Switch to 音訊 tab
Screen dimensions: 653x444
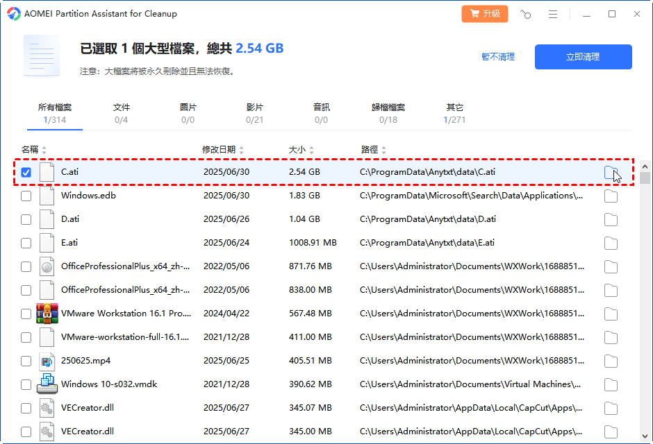pos(321,114)
